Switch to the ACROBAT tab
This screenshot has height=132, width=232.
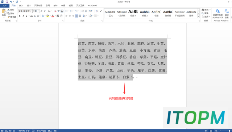[92, 5]
